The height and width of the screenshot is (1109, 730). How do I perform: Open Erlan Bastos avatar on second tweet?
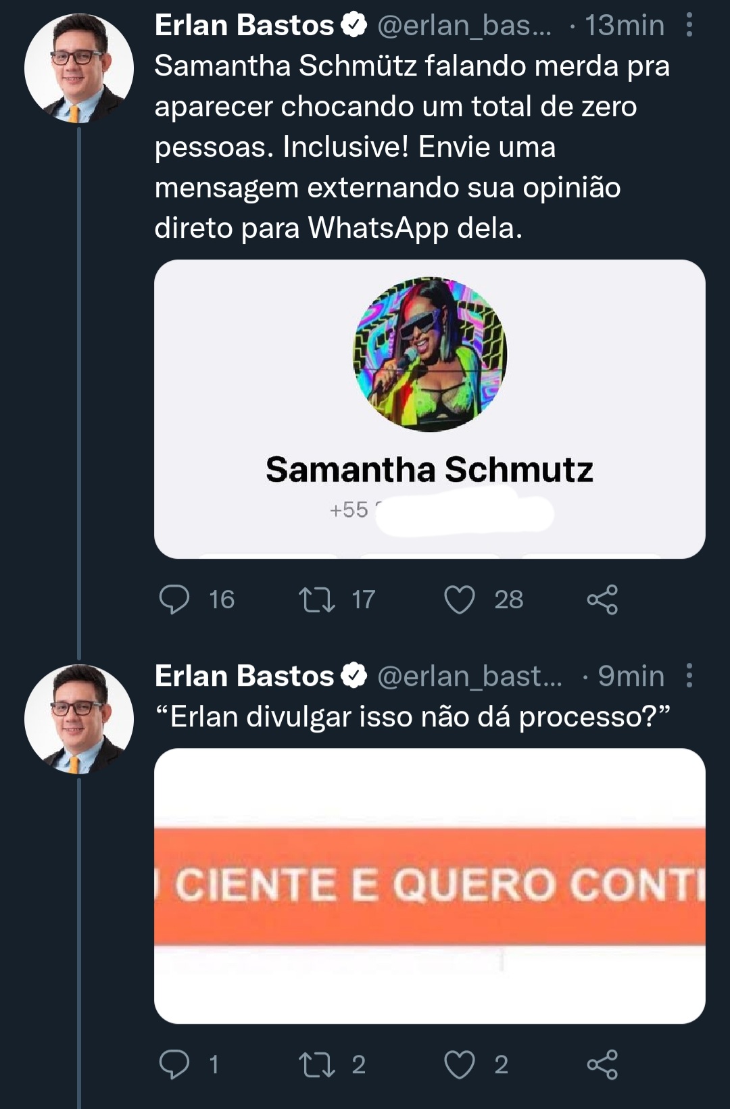(x=78, y=718)
